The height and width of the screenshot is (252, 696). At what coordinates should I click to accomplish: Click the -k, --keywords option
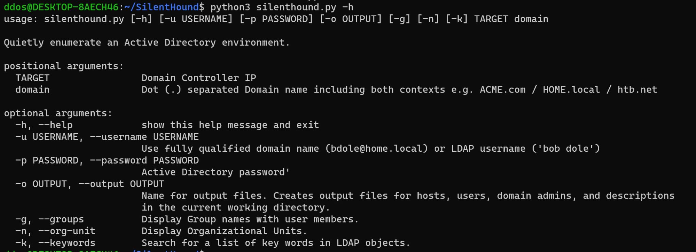coord(55,243)
